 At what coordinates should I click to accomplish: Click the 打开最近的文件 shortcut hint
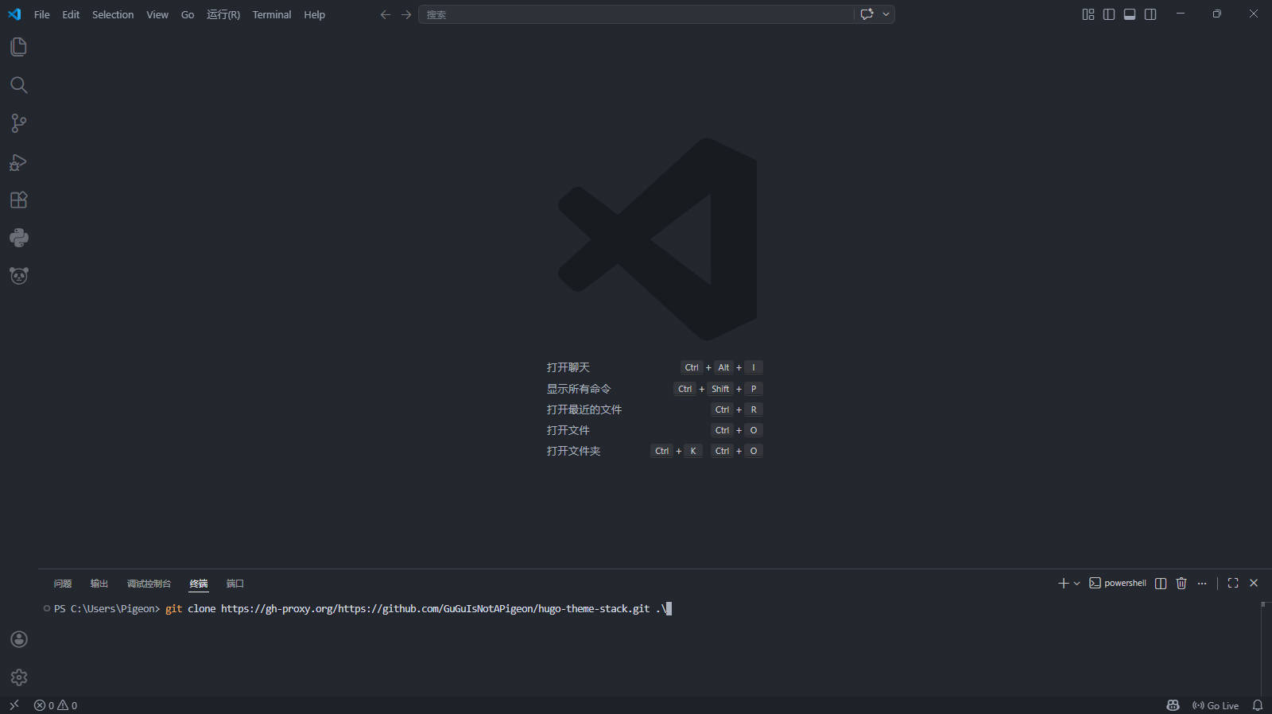coord(584,409)
